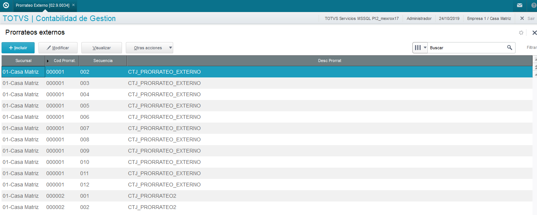Close the Prorrateo Externo tab

(73, 5)
